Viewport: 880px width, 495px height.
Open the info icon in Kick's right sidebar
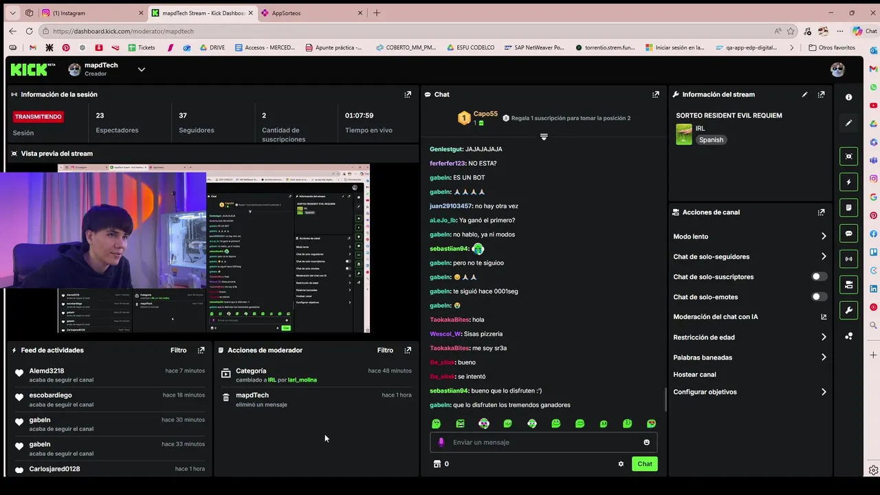coord(848,97)
